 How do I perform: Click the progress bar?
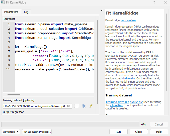click(x=70, y=124)
